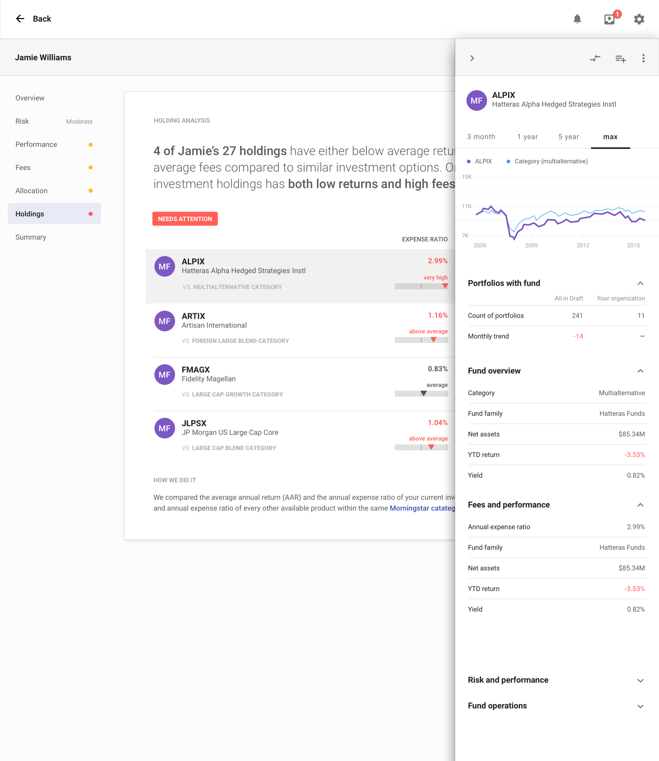Viewport: 659px width, 761px height.
Task: Collapse the Fees and performance section
Action: tap(640, 505)
